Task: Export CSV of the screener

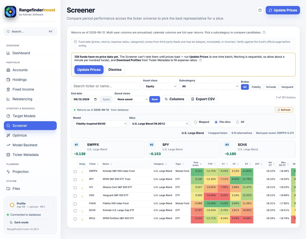Action: click(203, 99)
